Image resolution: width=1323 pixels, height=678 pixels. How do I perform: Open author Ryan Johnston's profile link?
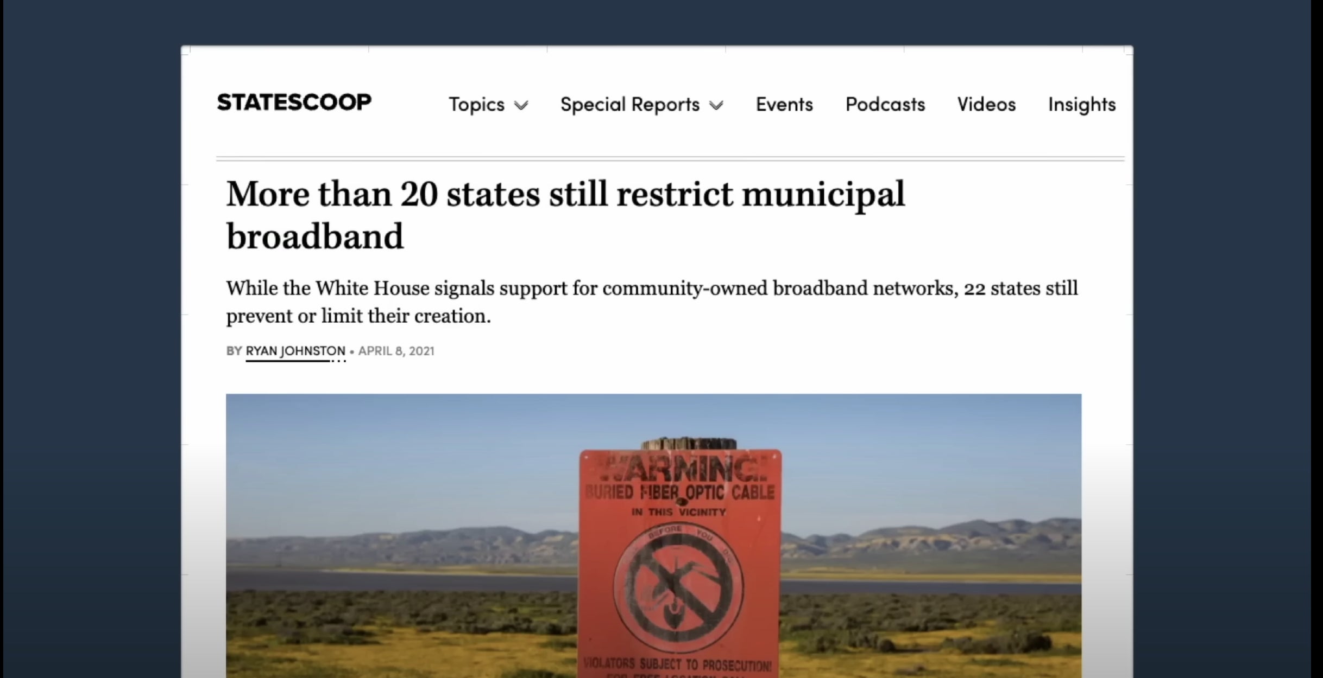tap(295, 351)
